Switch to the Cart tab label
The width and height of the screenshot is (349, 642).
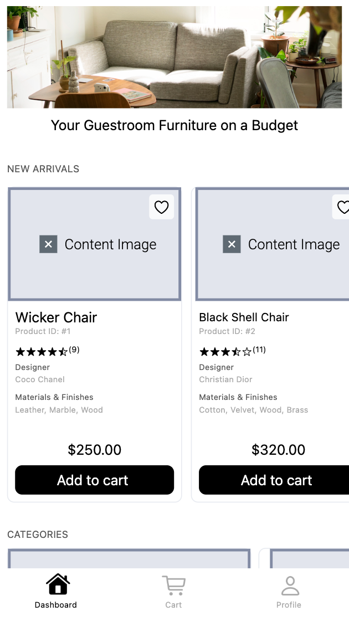173,605
